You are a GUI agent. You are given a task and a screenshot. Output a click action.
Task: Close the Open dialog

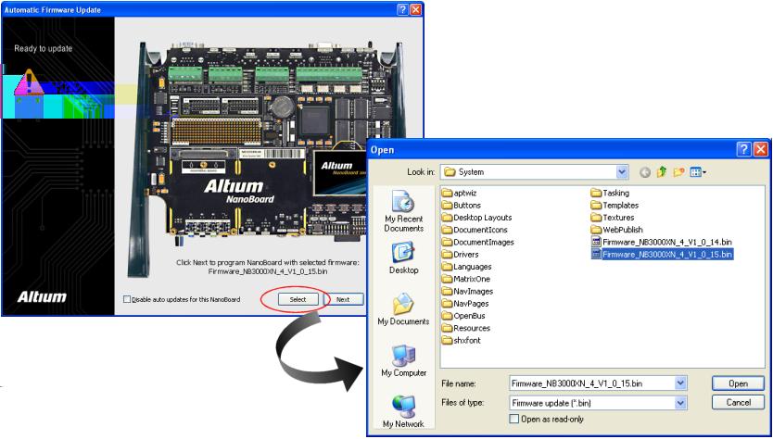[761, 149]
